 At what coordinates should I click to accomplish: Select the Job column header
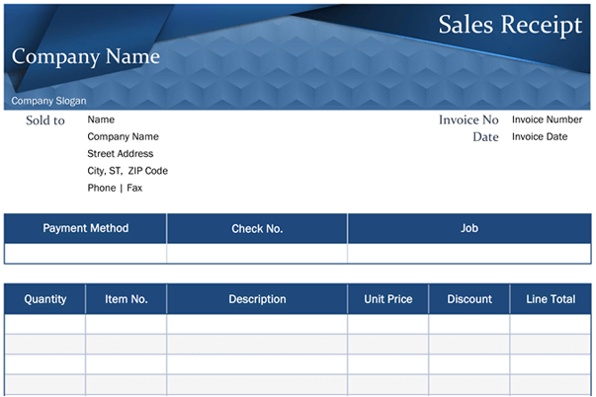coord(469,228)
